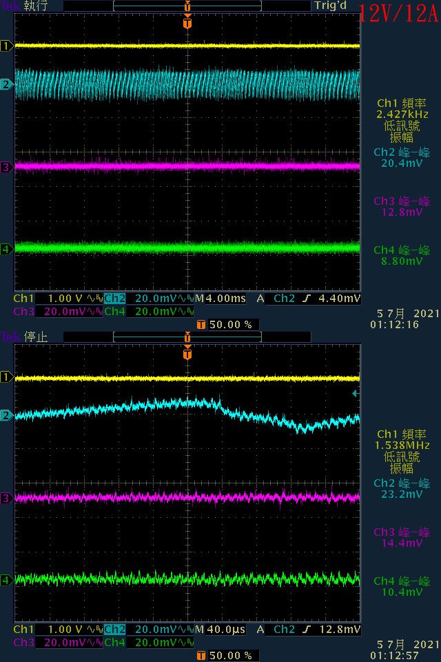Click trigger level arrow at right of lower graticule
This screenshot has height=662, width=441.
[x=356, y=393]
